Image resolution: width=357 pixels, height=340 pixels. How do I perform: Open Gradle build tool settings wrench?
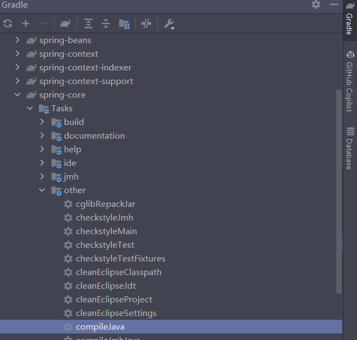point(169,24)
